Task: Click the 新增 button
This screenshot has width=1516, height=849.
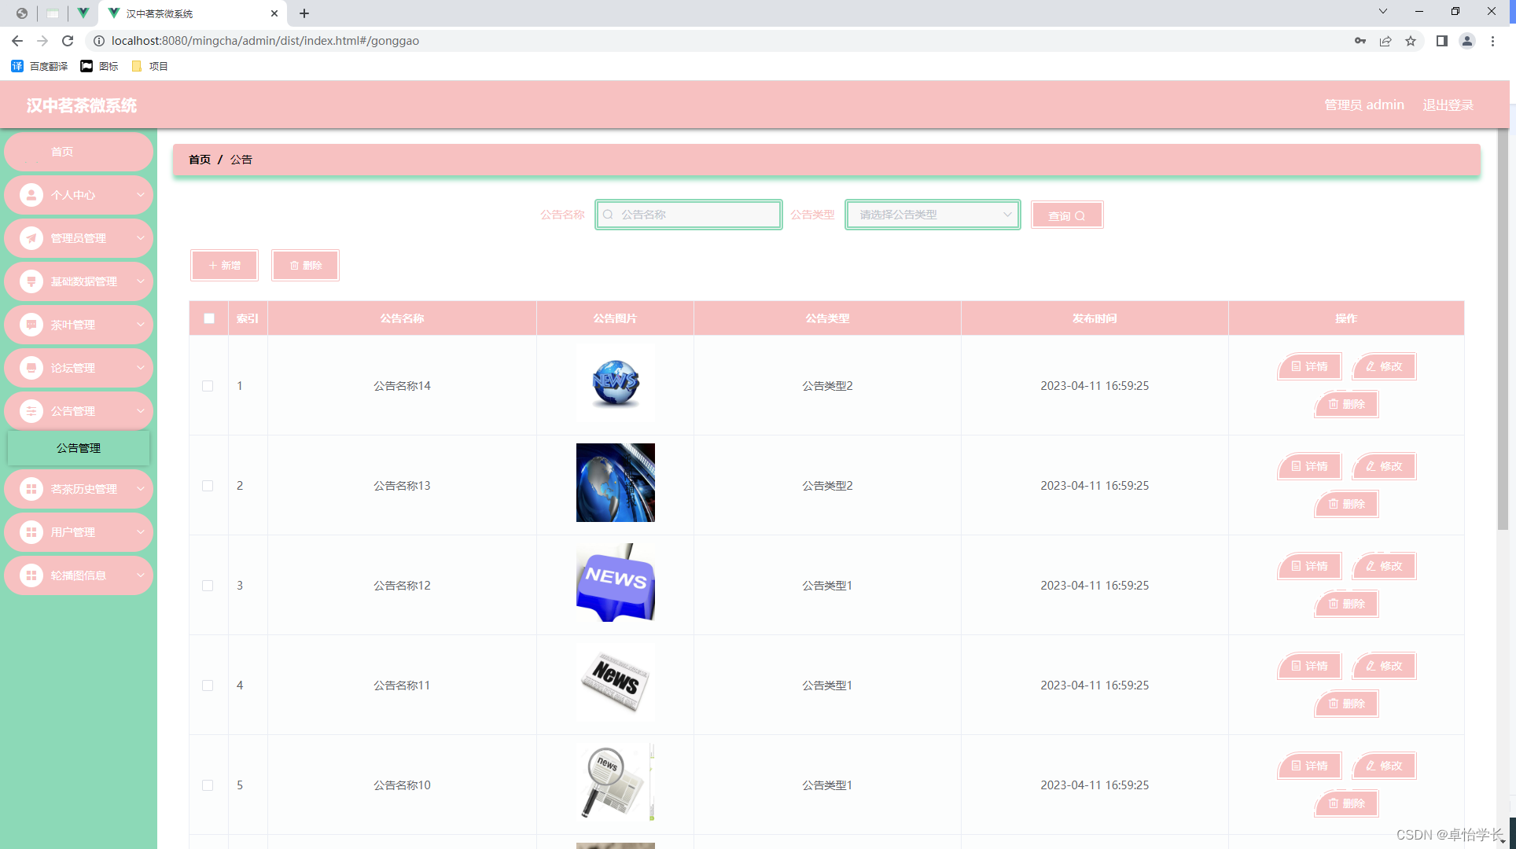Action: (224, 266)
